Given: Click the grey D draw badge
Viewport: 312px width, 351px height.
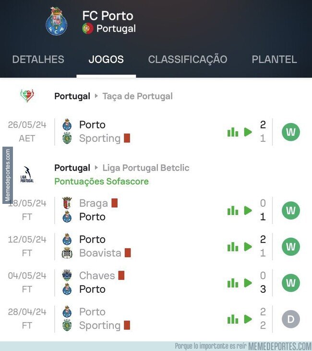Looking at the screenshot, I should tap(291, 319).
